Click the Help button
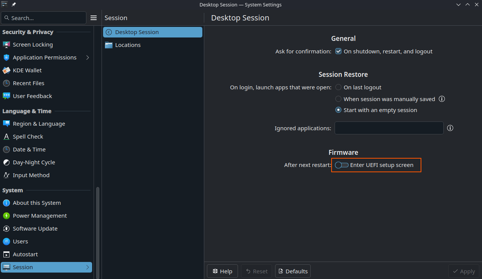 click(222, 271)
